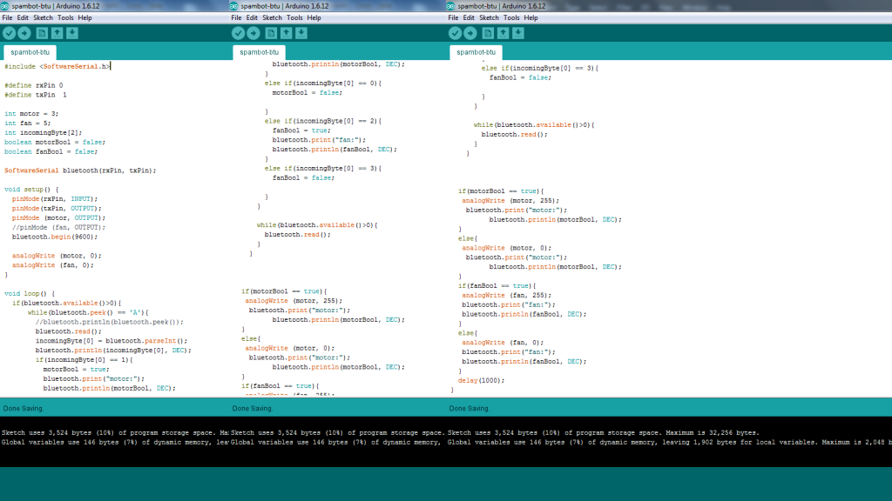Click the 'delay(1000);' line in right window
Viewport: 892px width, 501px height.
click(x=481, y=381)
